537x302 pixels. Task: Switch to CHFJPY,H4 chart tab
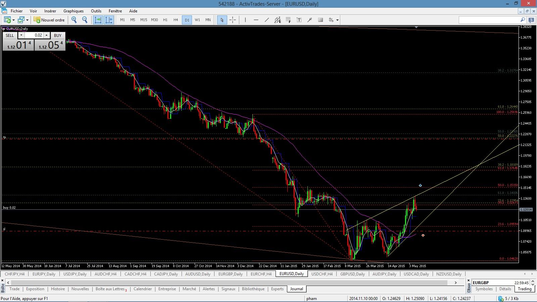coord(15,274)
